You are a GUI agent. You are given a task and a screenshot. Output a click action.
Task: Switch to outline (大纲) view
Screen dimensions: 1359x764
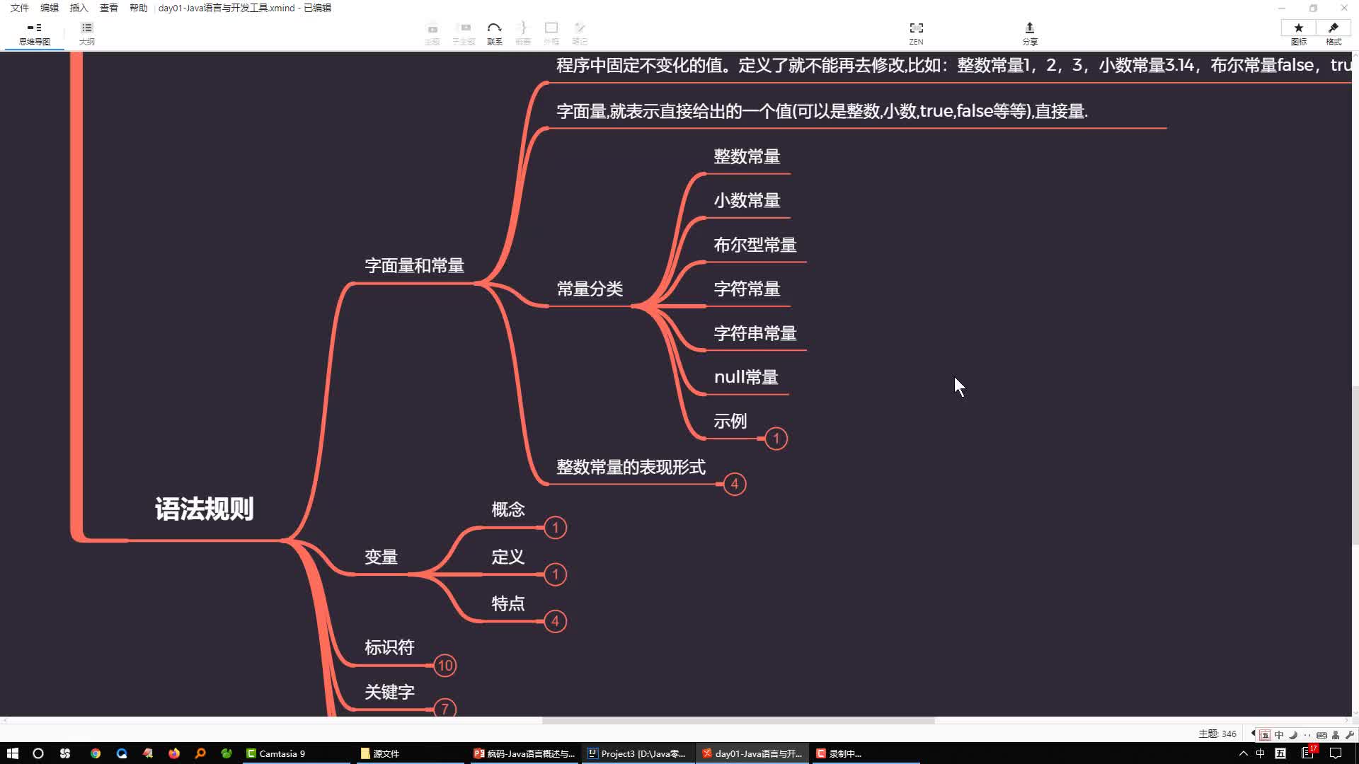[86, 33]
